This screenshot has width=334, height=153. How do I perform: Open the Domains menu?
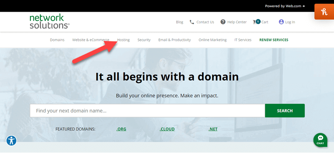57,40
